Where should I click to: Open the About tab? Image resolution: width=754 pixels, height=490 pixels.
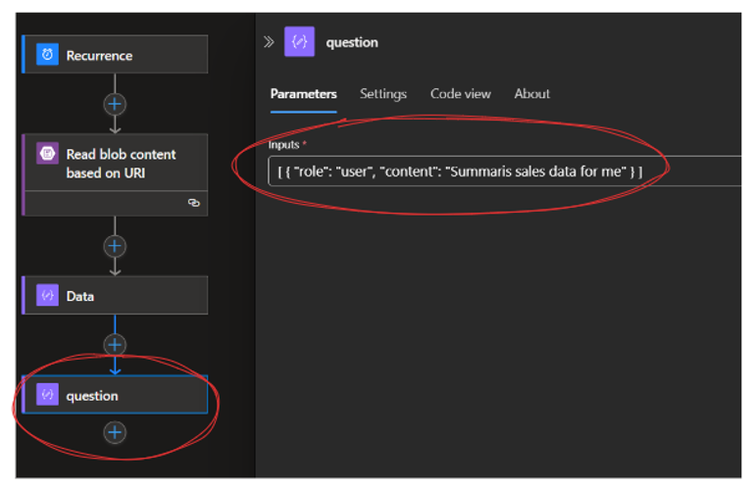coord(531,94)
